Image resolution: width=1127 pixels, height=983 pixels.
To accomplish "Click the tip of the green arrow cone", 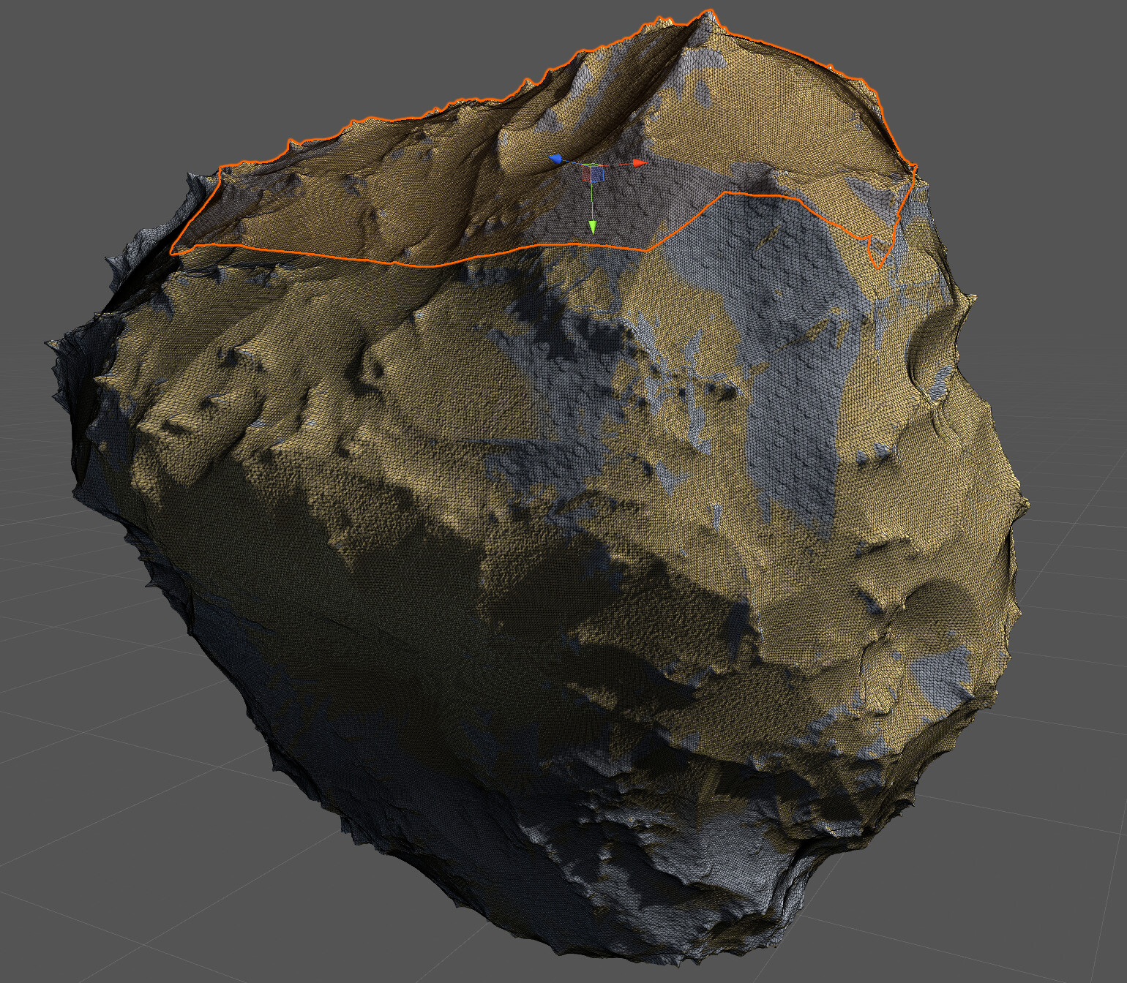I will tap(593, 233).
